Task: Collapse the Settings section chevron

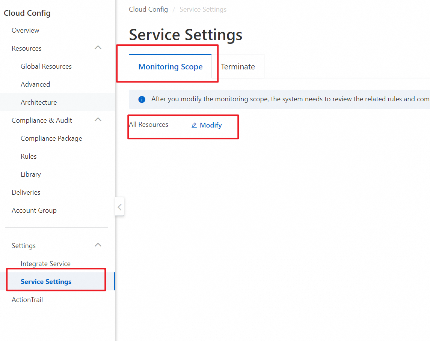Action: 98,245
